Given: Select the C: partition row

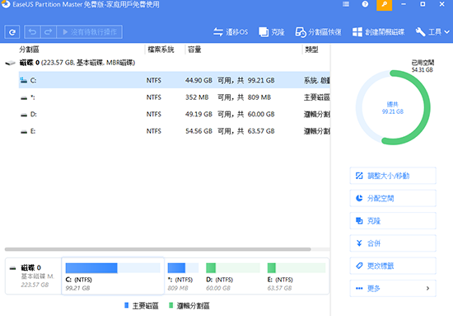Looking at the screenshot, I should point(175,80).
